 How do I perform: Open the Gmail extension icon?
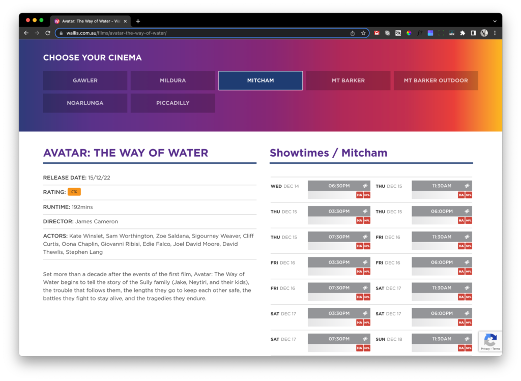[x=377, y=33]
